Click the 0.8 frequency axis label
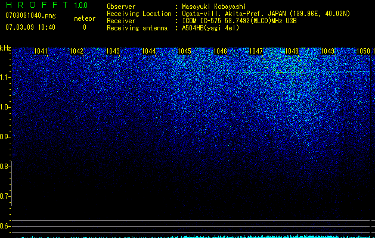Screen dimensions: 375x238 (4, 167)
